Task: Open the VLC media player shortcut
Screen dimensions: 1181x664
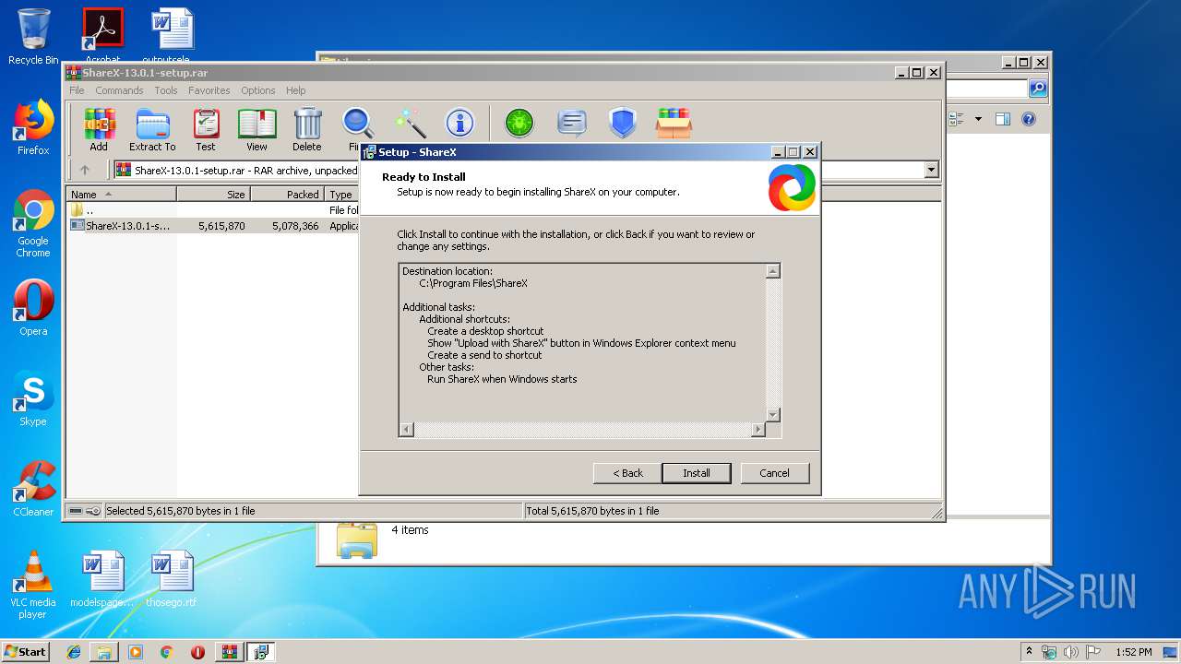Action: click(33, 585)
